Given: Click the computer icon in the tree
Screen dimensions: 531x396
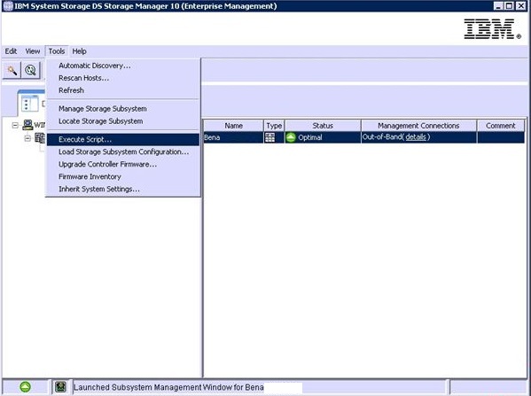Looking at the screenshot, I should pos(27,125).
